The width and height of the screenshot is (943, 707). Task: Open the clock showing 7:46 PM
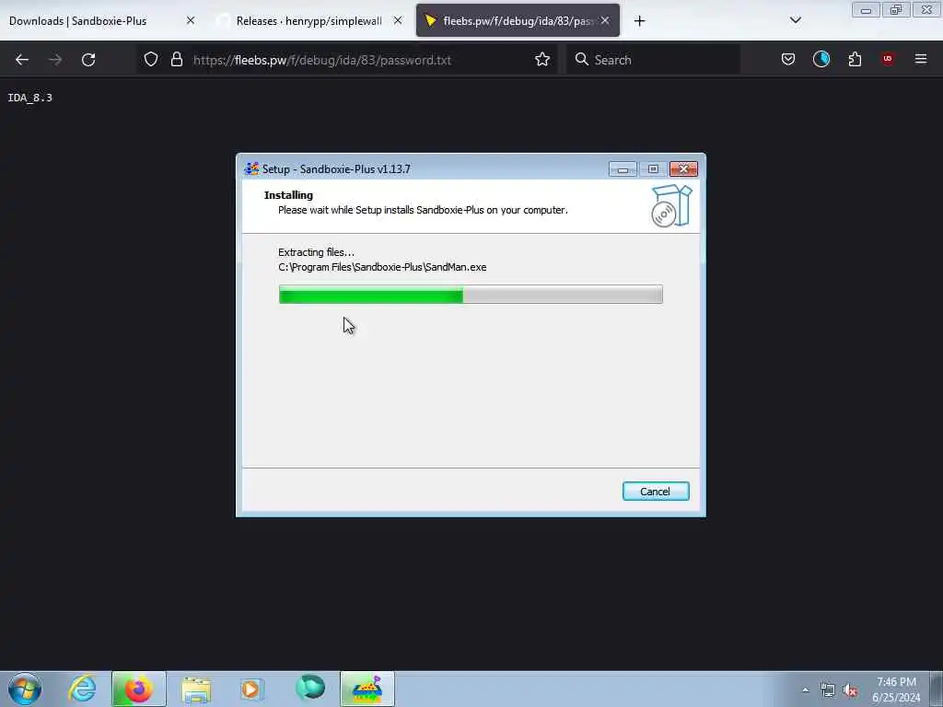[896, 690]
